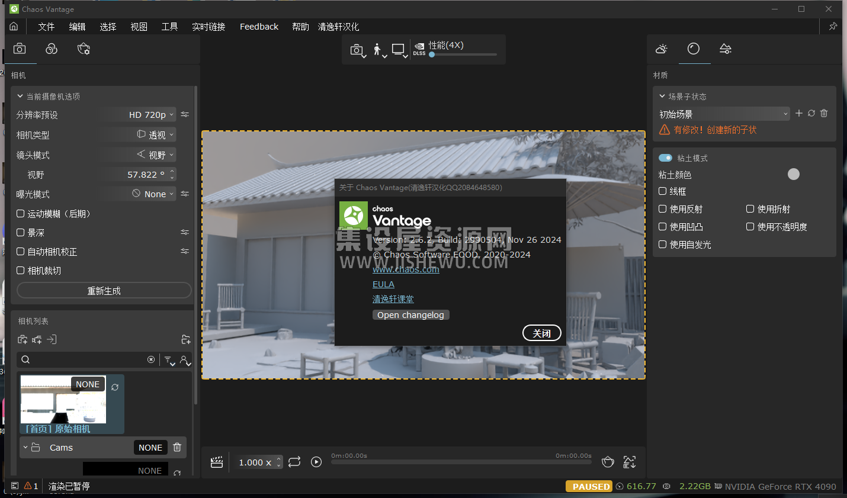This screenshot has height=498, width=847.
Task: Open the 工具 menu
Action: pyautogui.click(x=169, y=27)
